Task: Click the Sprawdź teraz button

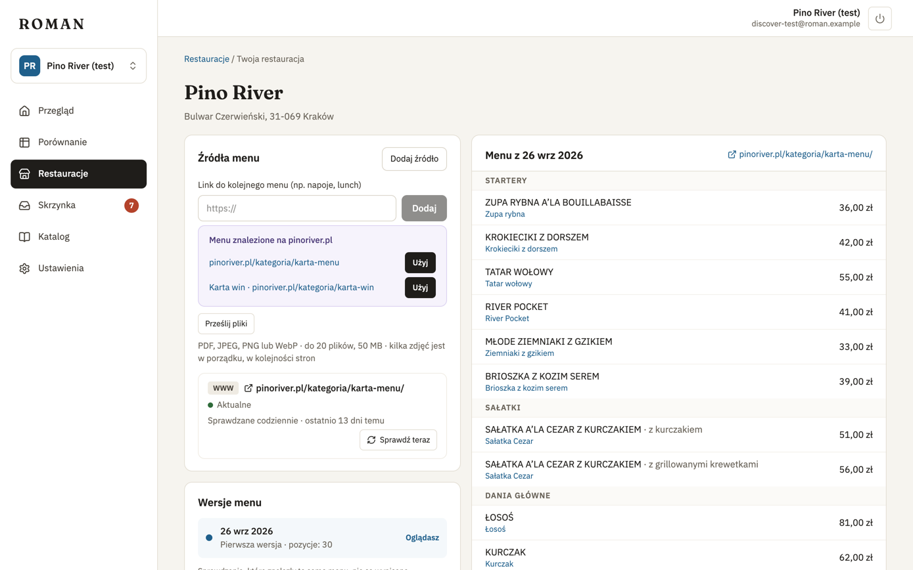Action: pyautogui.click(x=398, y=440)
